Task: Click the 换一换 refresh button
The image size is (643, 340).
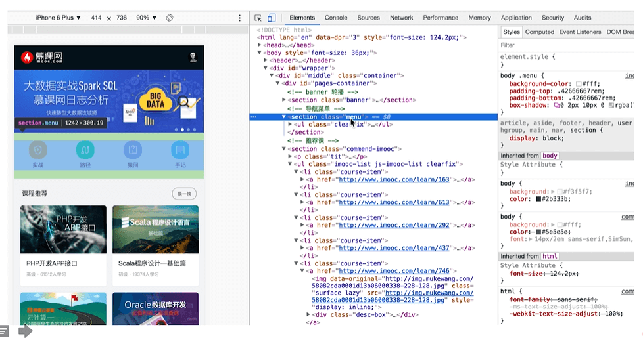Action: point(184,194)
